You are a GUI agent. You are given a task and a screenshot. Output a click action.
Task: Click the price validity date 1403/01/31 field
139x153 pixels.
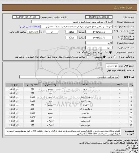pos(99,37)
